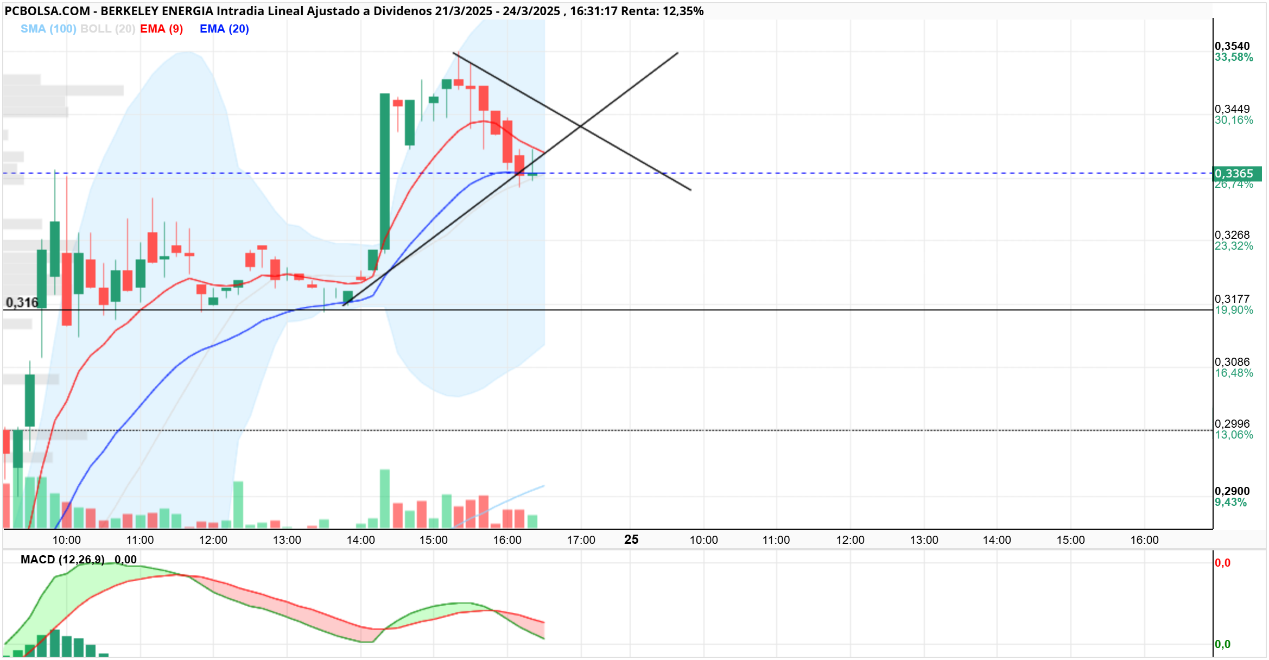Click the 0,316 horizontal support line label
This screenshot has width=1269, height=660.
click(x=22, y=302)
